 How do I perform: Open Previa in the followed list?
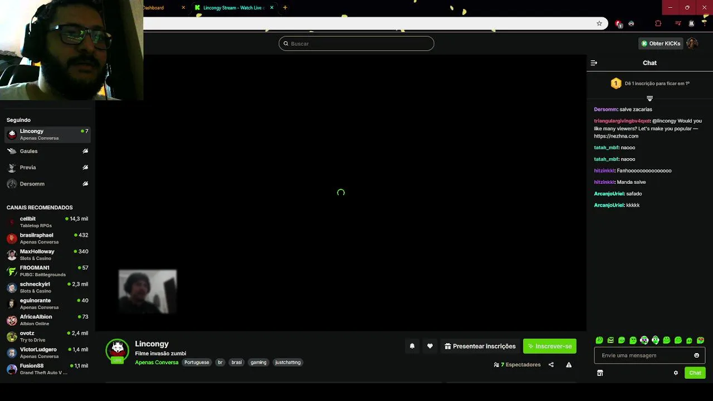(x=47, y=167)
